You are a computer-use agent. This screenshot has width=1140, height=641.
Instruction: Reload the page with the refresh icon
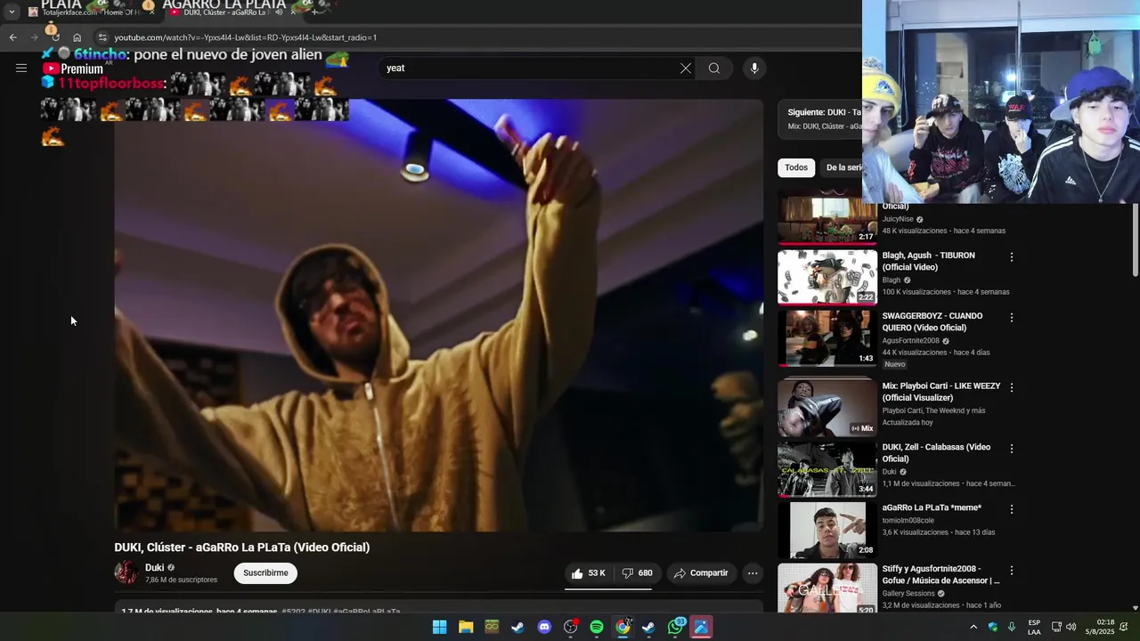[x=55, y=37]
